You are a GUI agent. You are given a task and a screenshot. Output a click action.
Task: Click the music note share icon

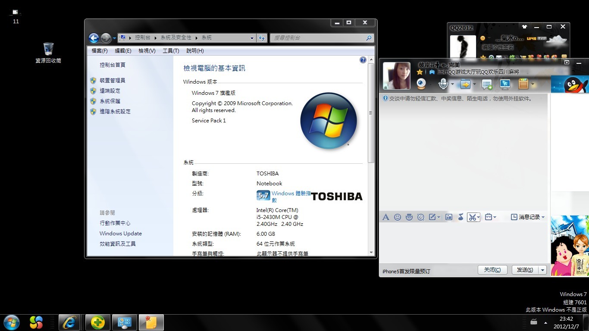461,217
